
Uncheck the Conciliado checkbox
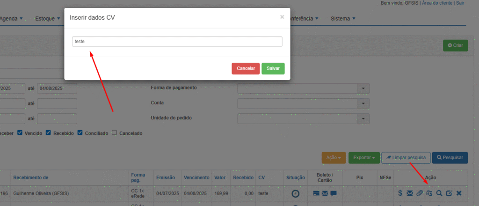[80, 133]
